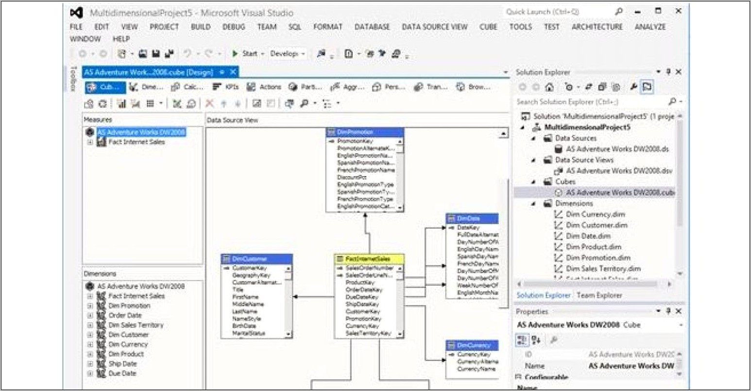Click the Visual Studio logo icon
The image size is (751, 391).
(76, 13)
